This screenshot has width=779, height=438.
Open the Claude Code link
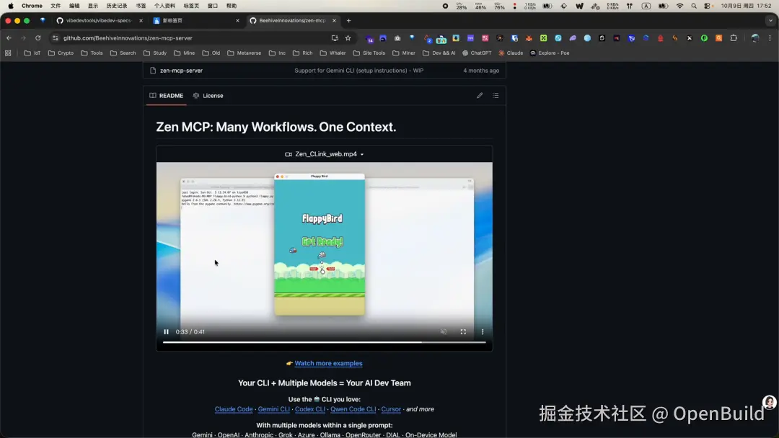[234, 409]
